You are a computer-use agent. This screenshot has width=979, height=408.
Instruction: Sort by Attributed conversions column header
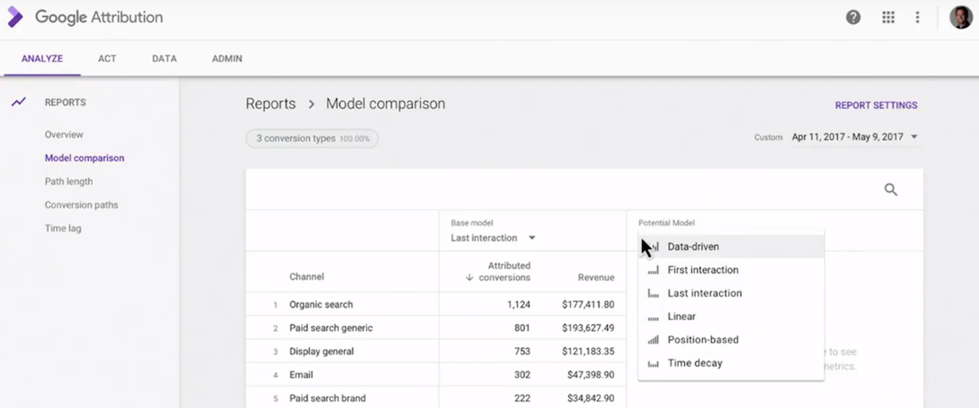(x=504, y=272)
